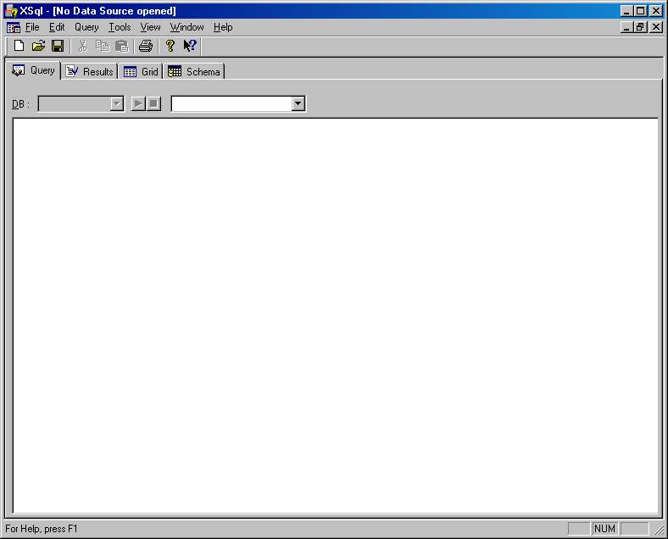
Task: Click the Cut scissors icon
Action: tap(82, 46)
